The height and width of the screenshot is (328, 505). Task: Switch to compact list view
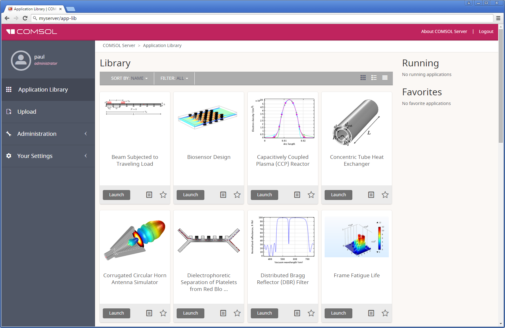pos(385,78)
